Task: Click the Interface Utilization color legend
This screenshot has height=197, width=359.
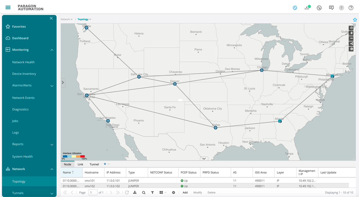Action: [74, 156]
